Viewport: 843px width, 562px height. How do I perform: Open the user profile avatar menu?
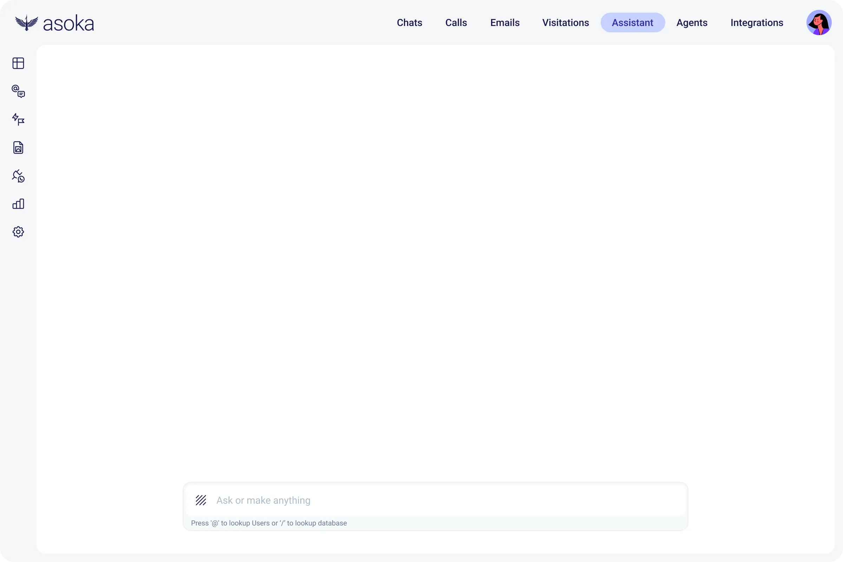[819, 22]
